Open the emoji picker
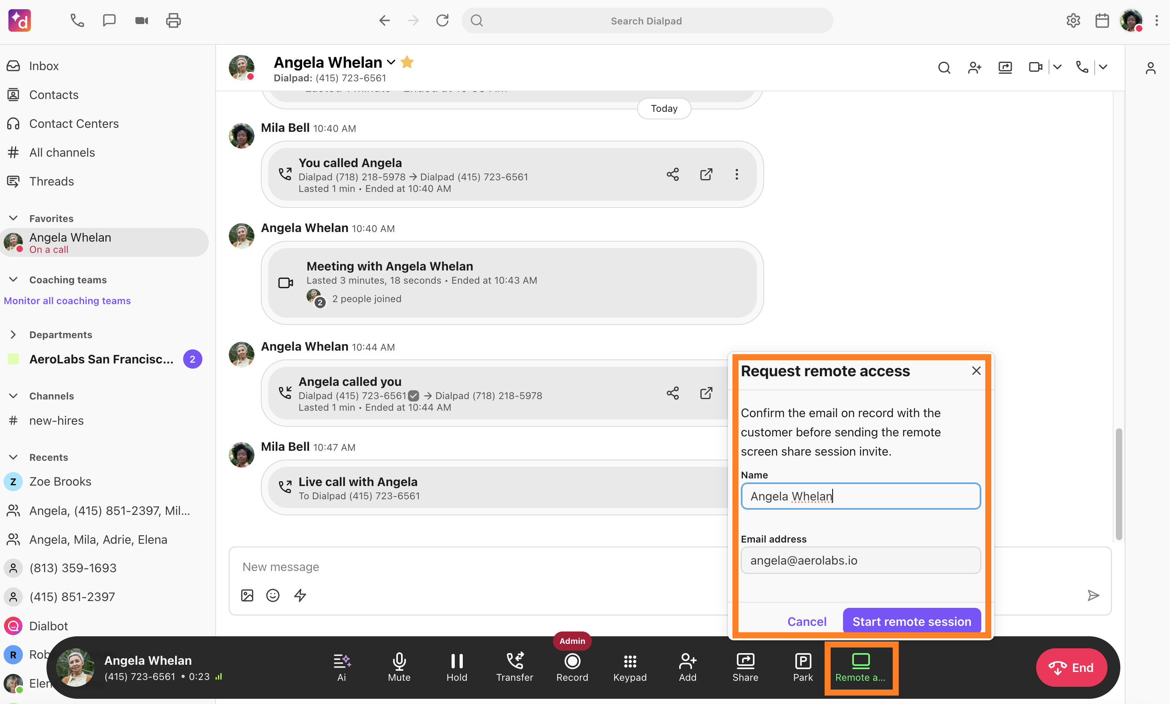The height and width of the screenshot is (704, 1170). pyautogui.click(x=273, y=595)
